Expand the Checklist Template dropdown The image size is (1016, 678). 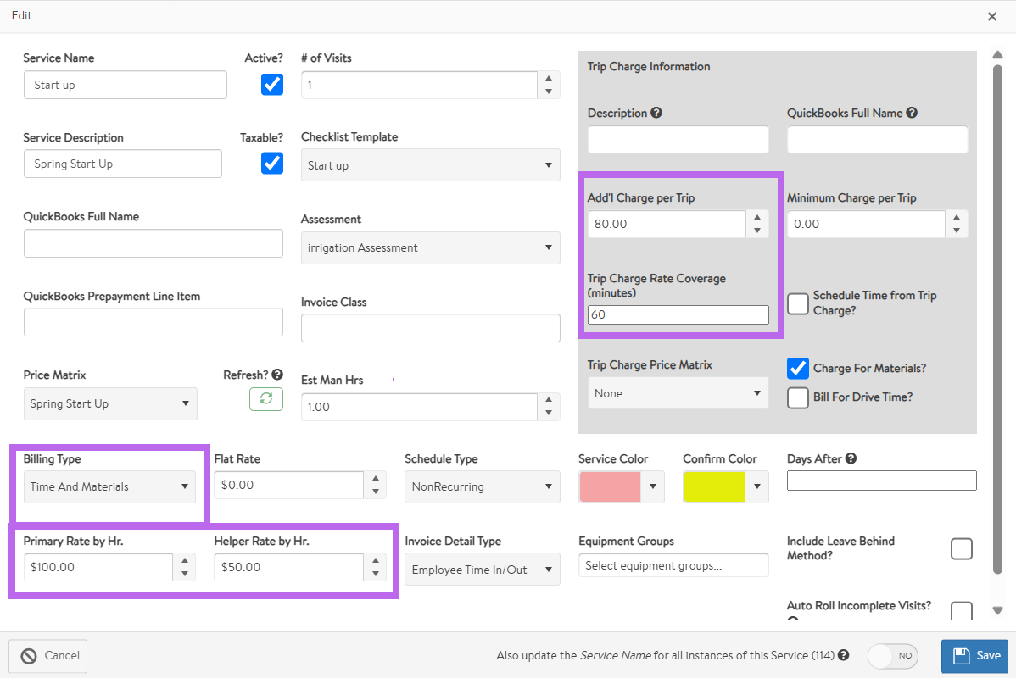point(430,165)
